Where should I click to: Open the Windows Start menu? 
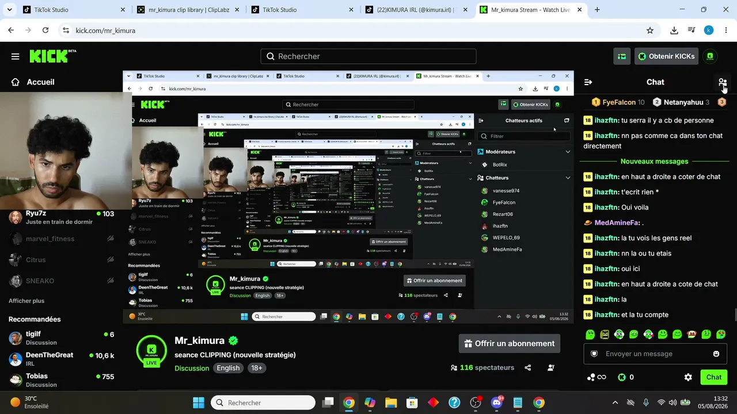pos(199,402)
